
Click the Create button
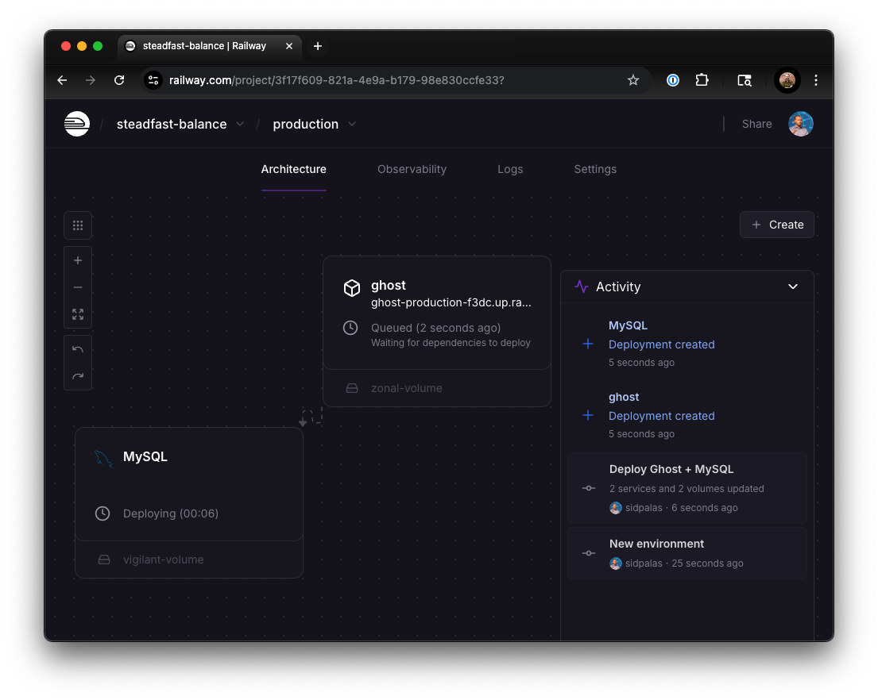coord(776,225)
